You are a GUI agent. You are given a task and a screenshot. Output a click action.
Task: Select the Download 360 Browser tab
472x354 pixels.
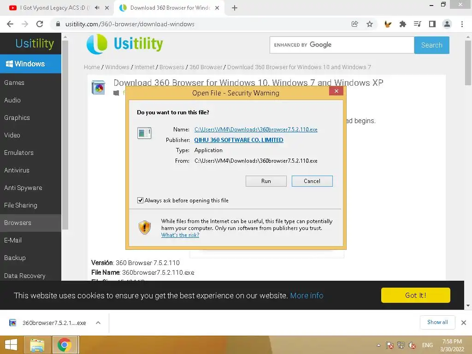[x=170, y=8]
